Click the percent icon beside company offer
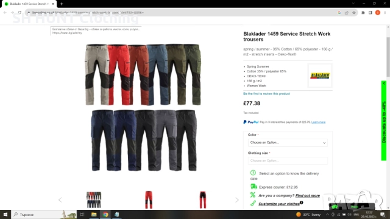390x219 pixels. pos(253,195)
